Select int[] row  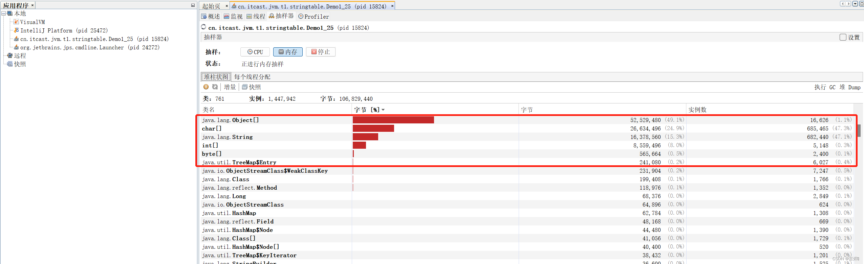click(527, 145)
